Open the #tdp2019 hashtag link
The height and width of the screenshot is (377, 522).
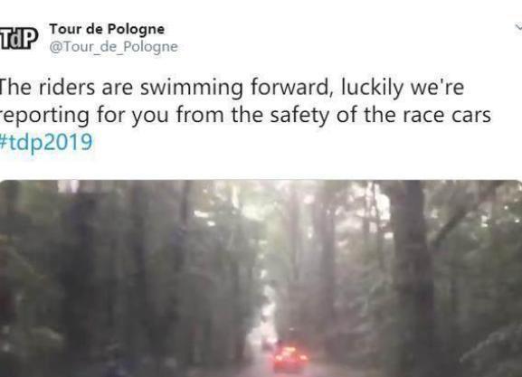tap(46, 143)
